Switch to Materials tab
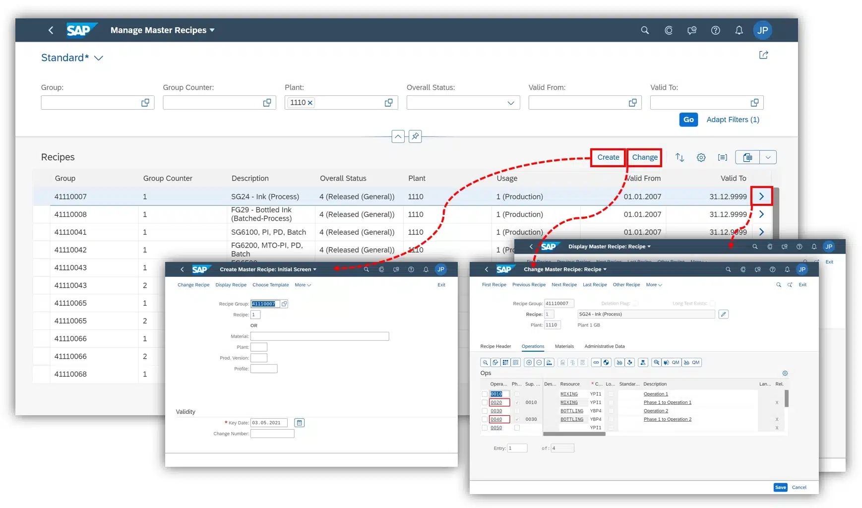Image resolution: width=862 pixels, height=508 pixels. [564, 346]
